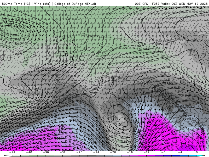209x157 pixels.
Task: Click the 0 color scale tick label
Action: click(197, 152)
